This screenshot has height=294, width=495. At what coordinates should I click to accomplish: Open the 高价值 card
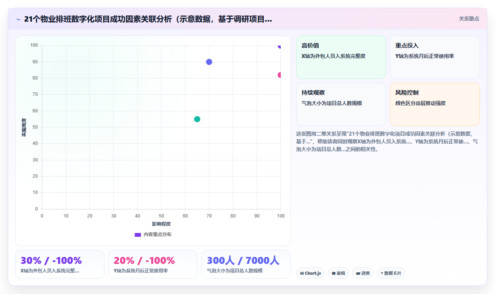pyautogui.click(x=341, y=57)
